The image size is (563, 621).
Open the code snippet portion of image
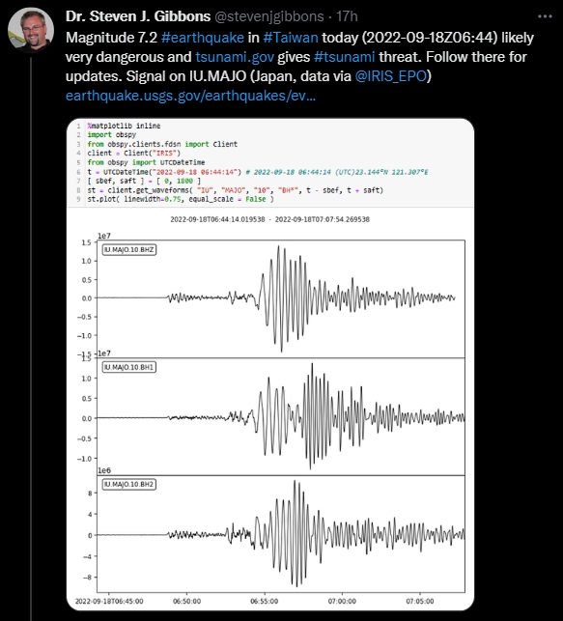pos(270,162)
